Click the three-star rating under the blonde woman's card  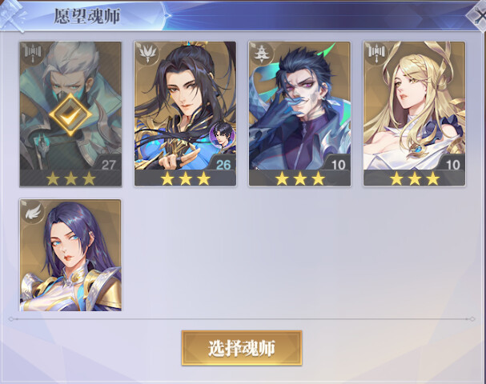415,178
